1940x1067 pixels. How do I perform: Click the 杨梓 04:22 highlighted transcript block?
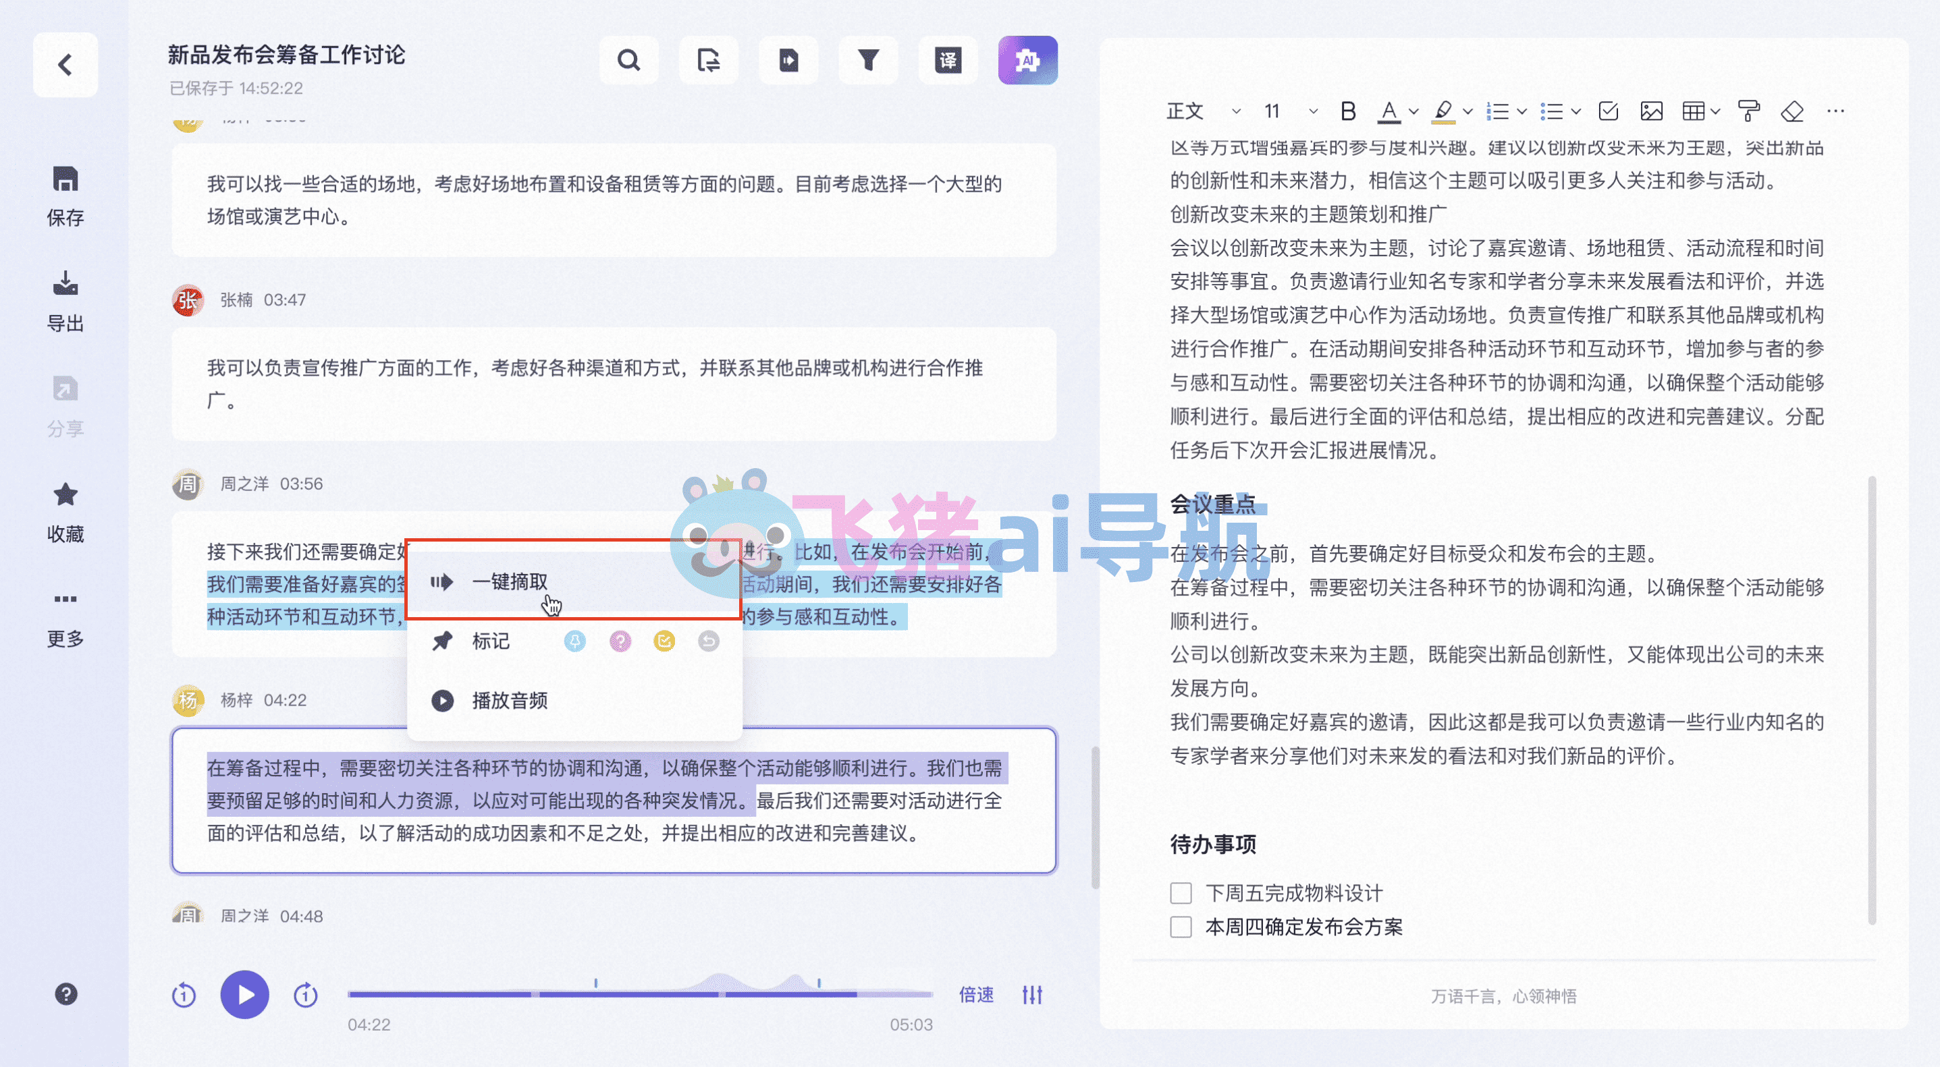coord(614,801)
